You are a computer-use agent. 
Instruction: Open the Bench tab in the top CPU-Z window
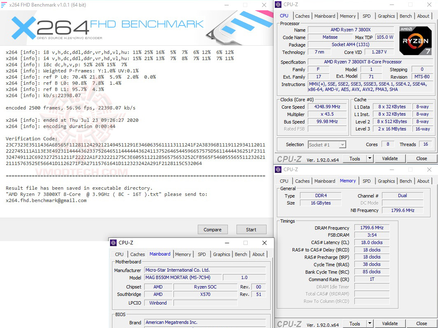[x=405, y=16]
